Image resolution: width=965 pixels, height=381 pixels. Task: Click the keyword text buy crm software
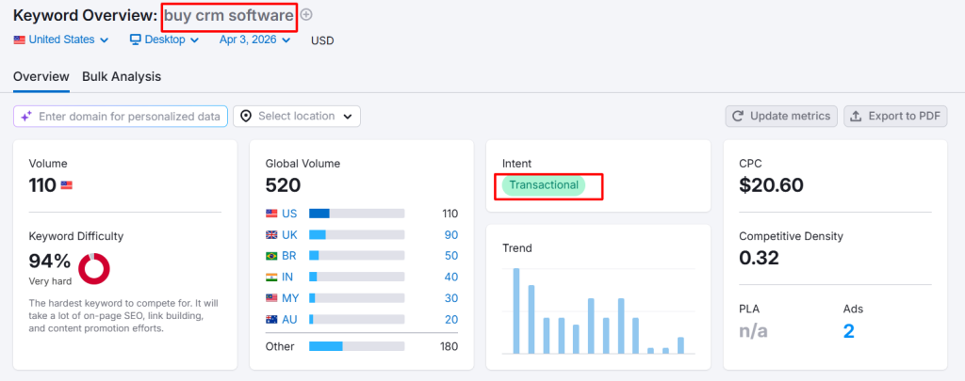click(229, 15)
